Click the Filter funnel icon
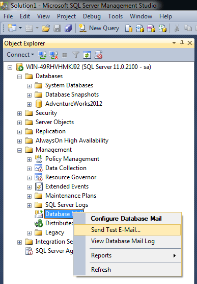This screenshot has height=284, width=197. pos(76,55)
